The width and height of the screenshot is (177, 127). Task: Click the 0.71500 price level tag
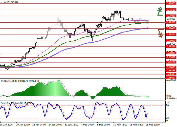(171, 10)
